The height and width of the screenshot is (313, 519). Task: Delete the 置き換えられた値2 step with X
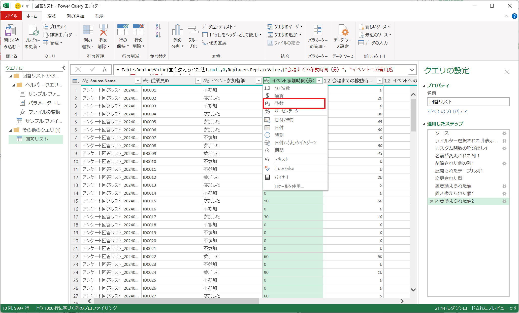pos(431,201)
